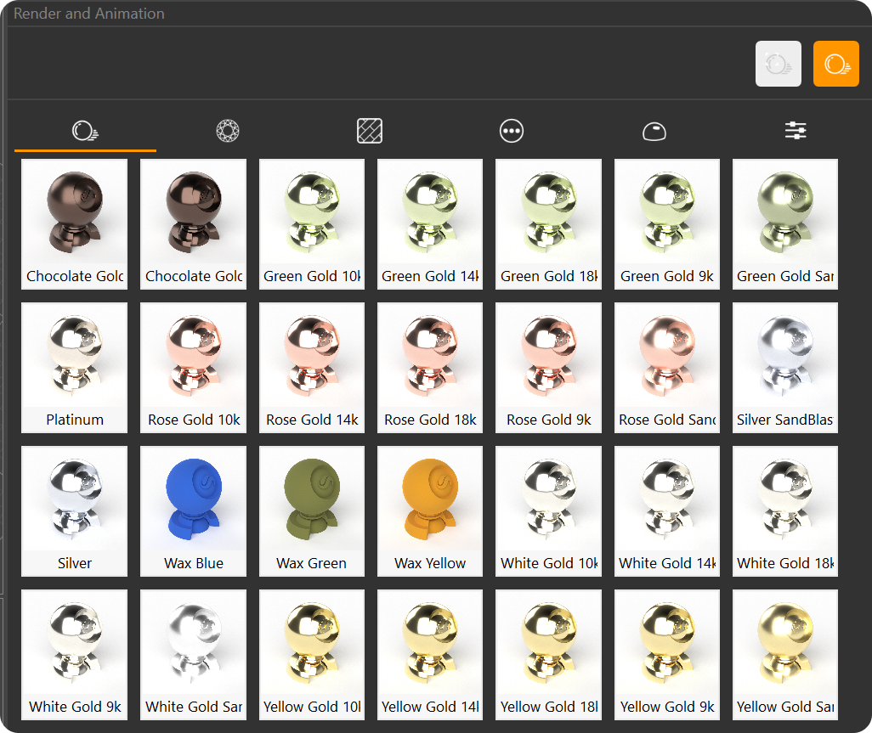Select the Rose Gold 18k material

[430, 367]
